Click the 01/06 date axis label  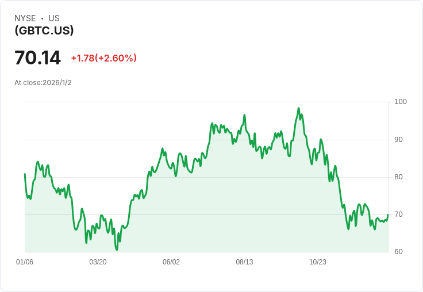click(25, 262)
